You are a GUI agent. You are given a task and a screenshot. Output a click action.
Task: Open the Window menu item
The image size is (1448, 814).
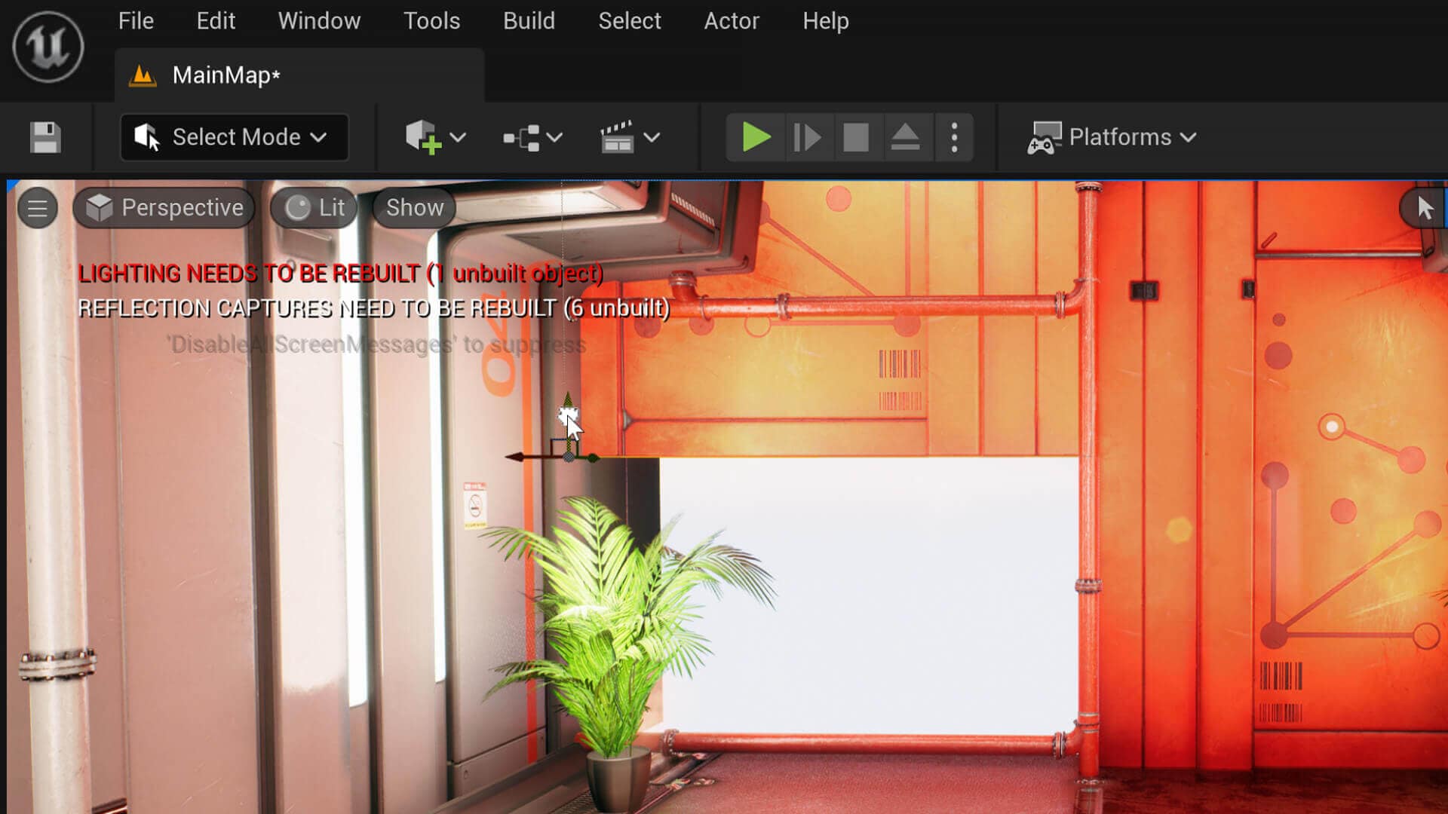319,20
